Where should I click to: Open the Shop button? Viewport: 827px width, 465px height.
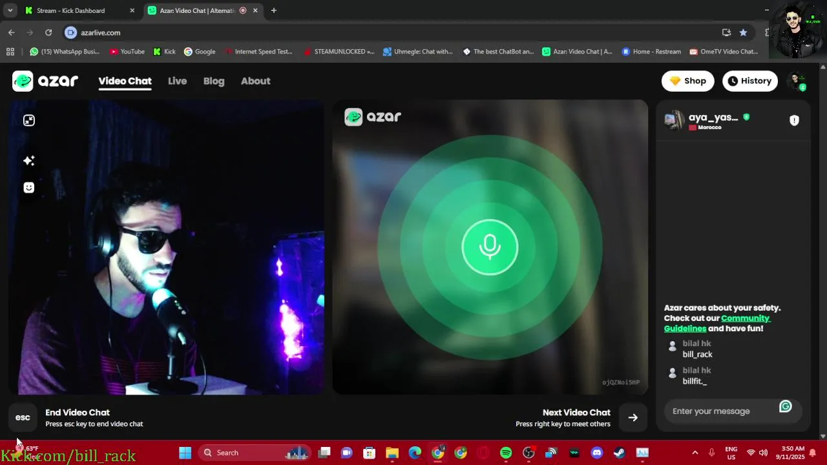[x=687, y=81]
